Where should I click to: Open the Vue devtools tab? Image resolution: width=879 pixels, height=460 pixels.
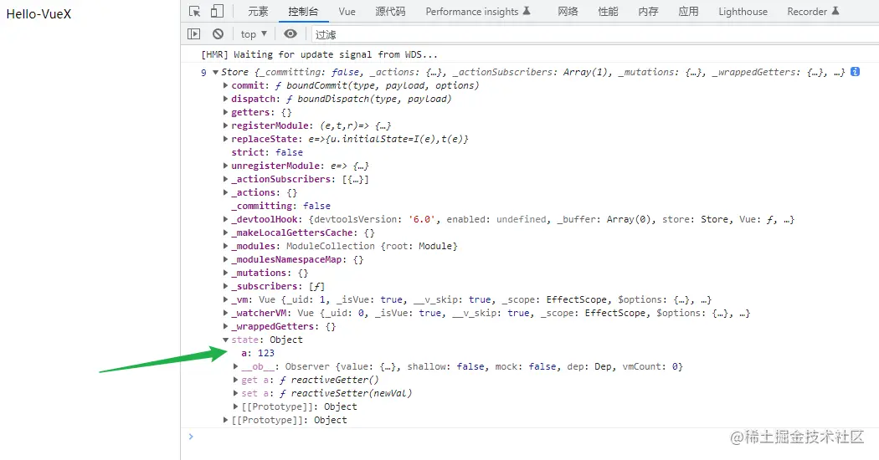(347, 11)
